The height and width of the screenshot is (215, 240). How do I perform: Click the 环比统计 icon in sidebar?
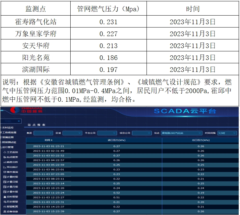[5, 167]
